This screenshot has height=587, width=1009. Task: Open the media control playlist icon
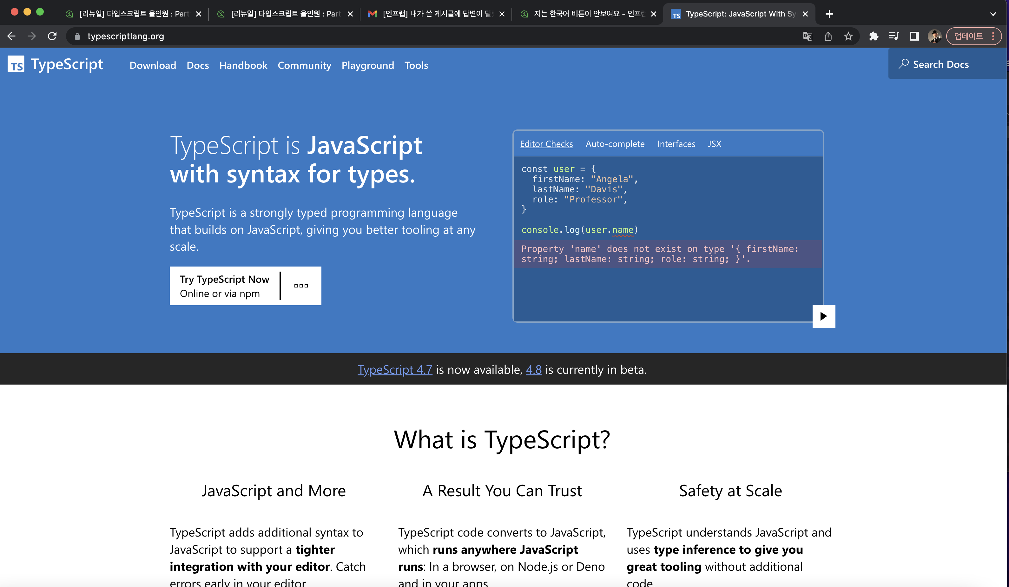pos(894,36)
